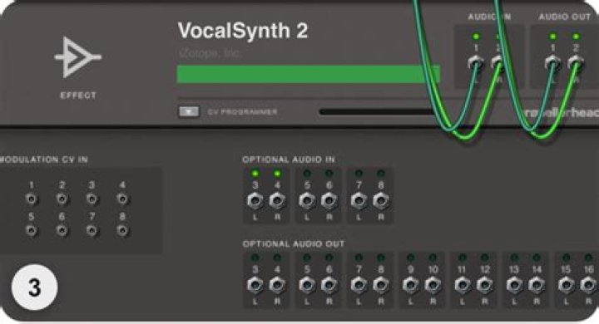Click Optional Audio Out jack 13 L

tap(514, 285)
